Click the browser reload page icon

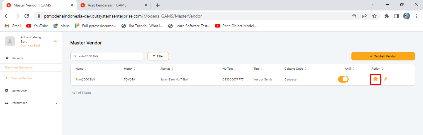point(27,16)
